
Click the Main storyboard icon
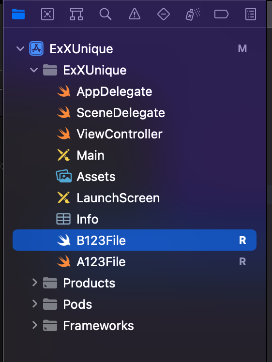pos(63,155)
